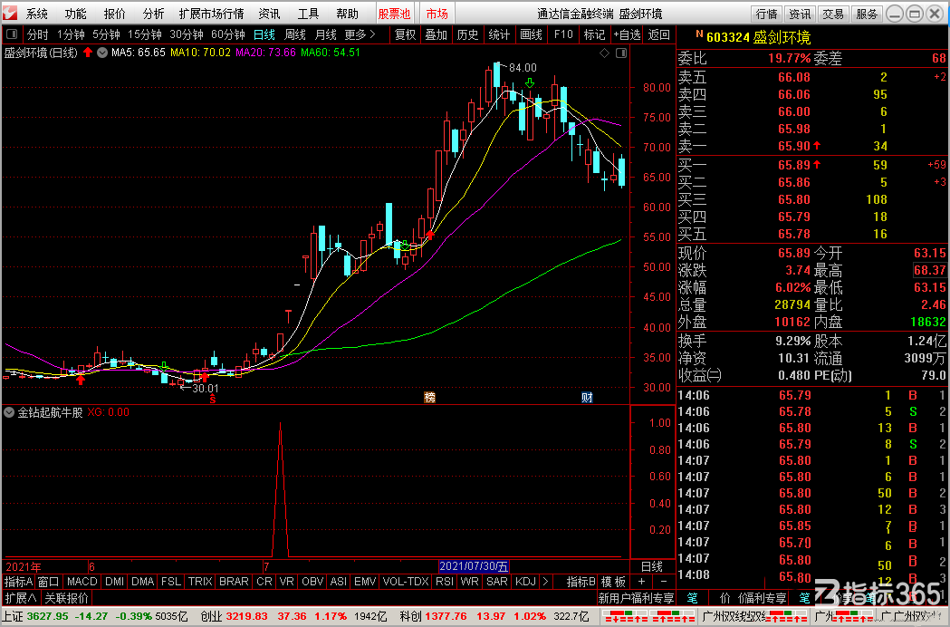Click the TDX application logo icon
The width and height of the screenshot is (950, 627).
pos(10,12)
